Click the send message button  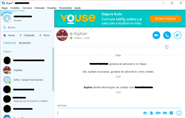click(x=179, y=113)
